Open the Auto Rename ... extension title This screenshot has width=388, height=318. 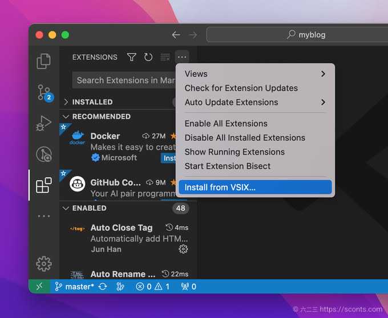click(123, 274)
